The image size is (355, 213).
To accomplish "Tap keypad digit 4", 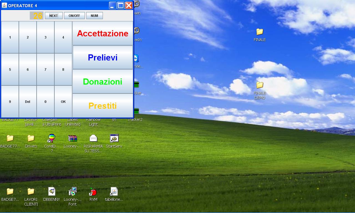I will click(63, 37).
